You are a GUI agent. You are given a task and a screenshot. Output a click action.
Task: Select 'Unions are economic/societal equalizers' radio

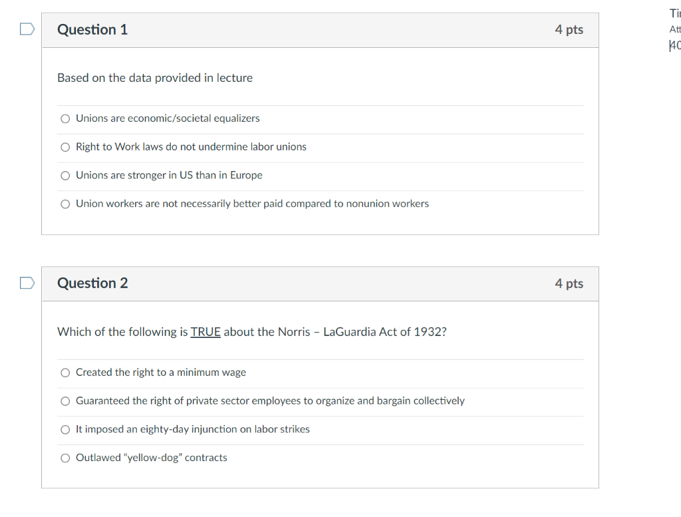tap(65, 118)
